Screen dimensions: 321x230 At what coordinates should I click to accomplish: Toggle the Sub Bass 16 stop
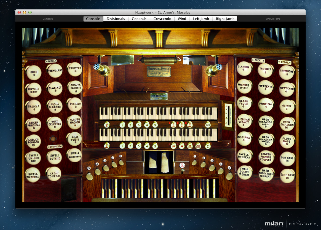point(287,159)
